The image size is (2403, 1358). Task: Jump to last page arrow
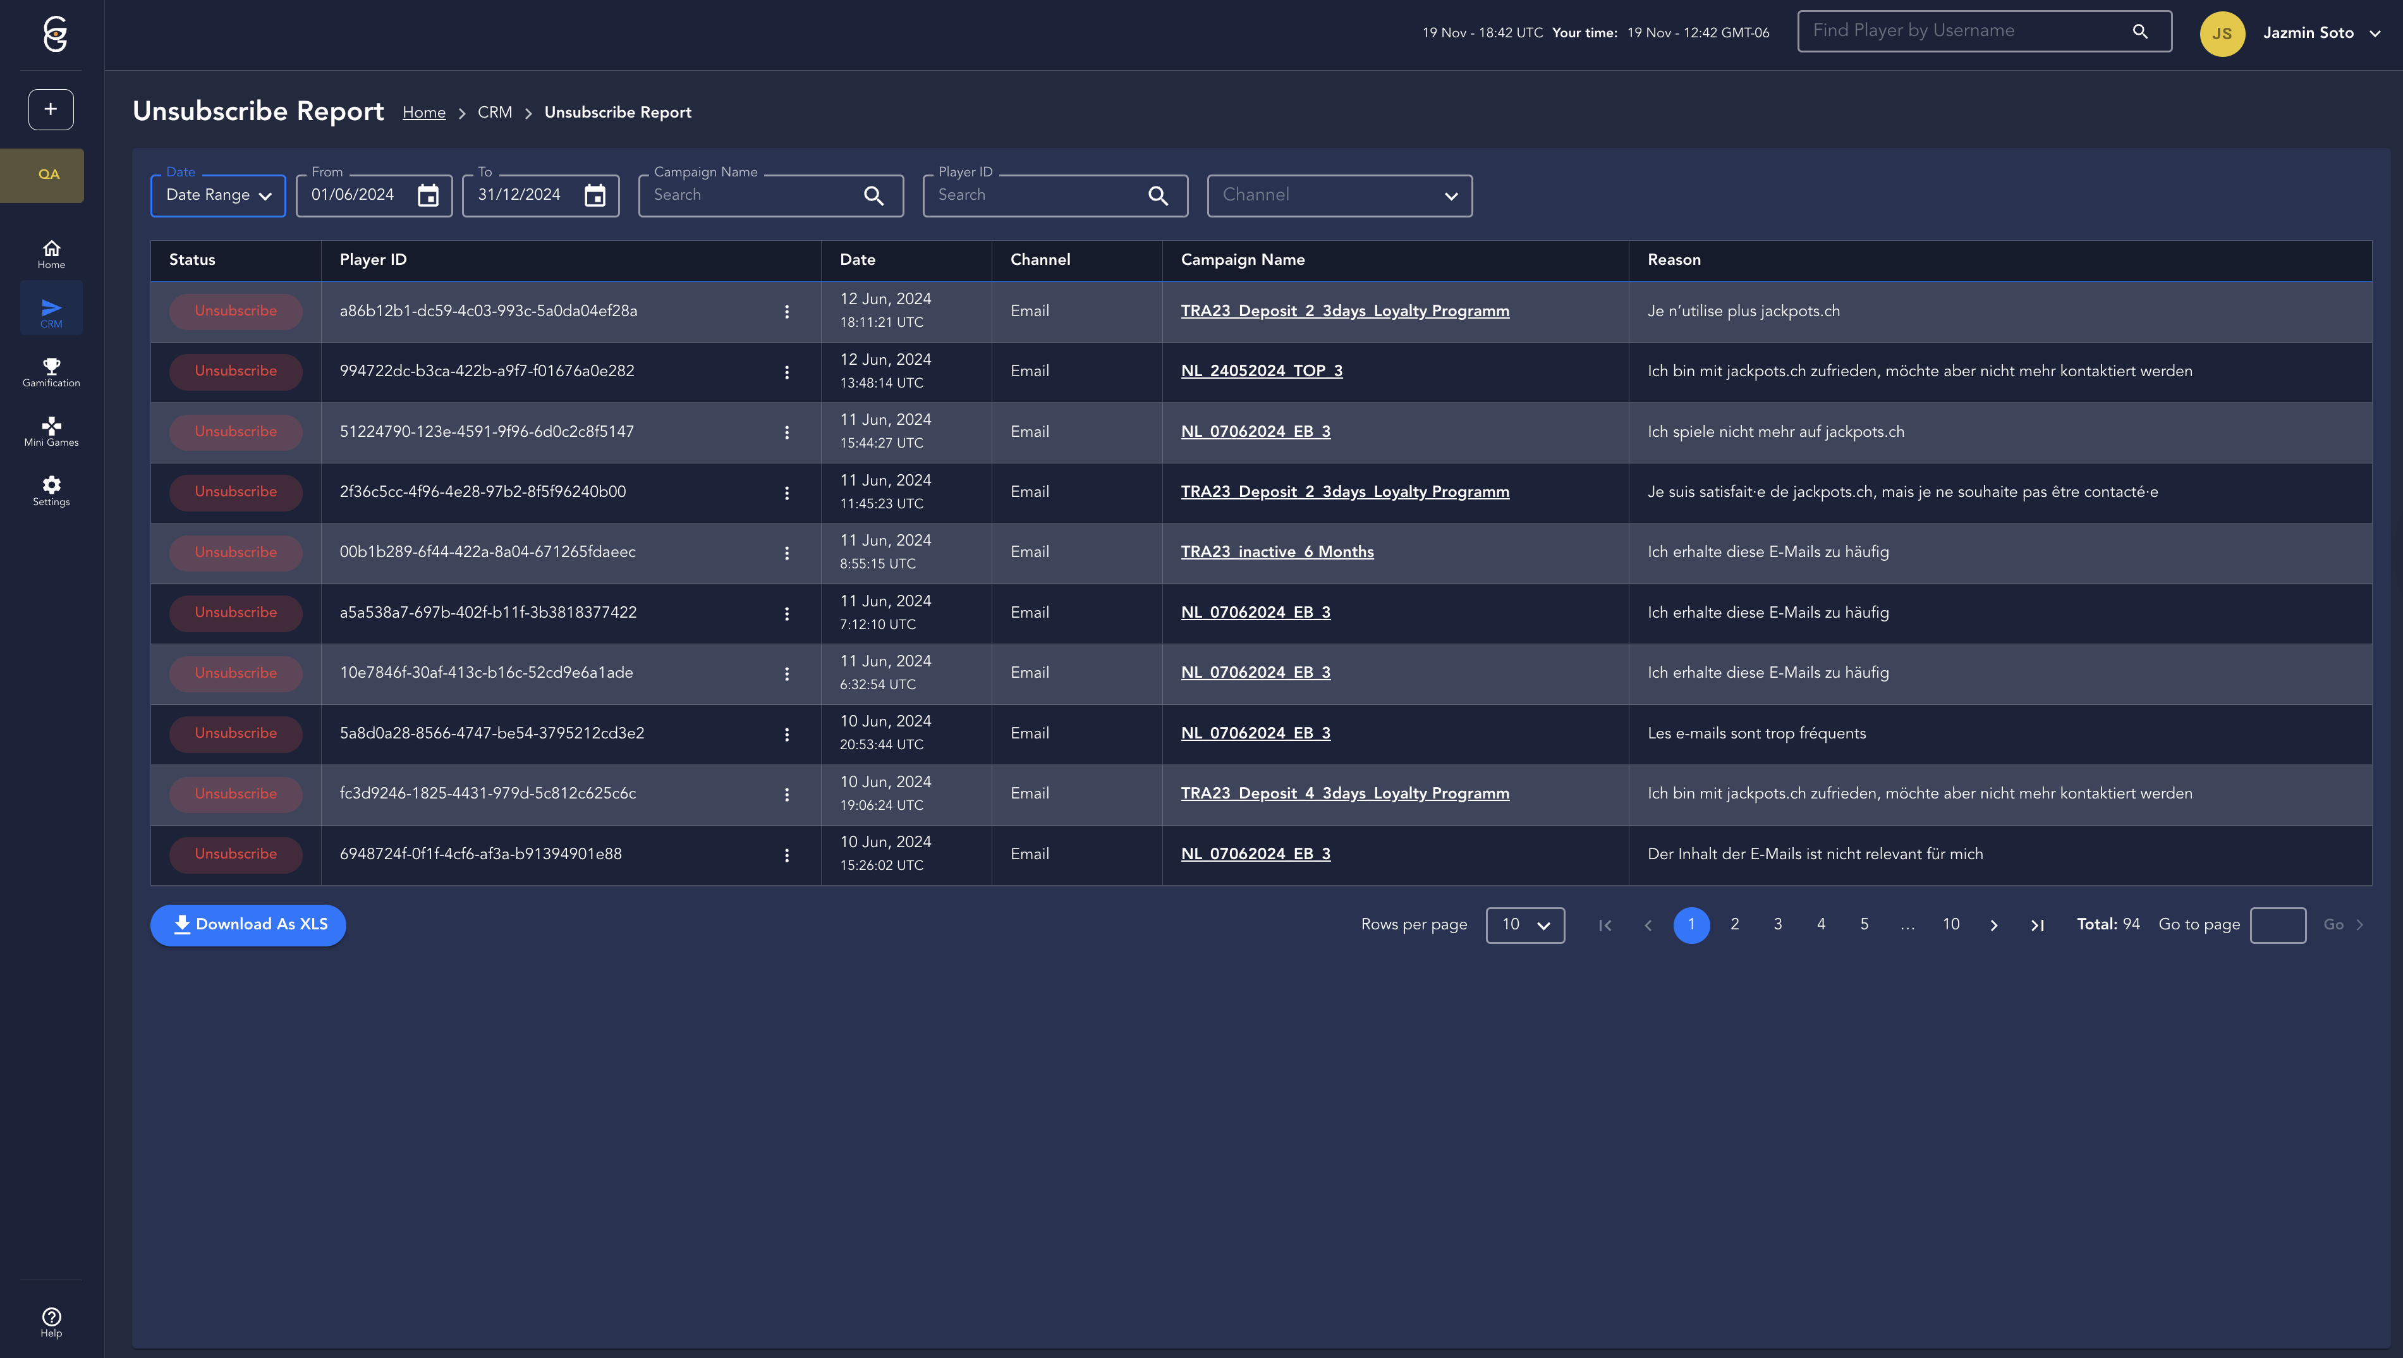click(x=2037, y=925)
